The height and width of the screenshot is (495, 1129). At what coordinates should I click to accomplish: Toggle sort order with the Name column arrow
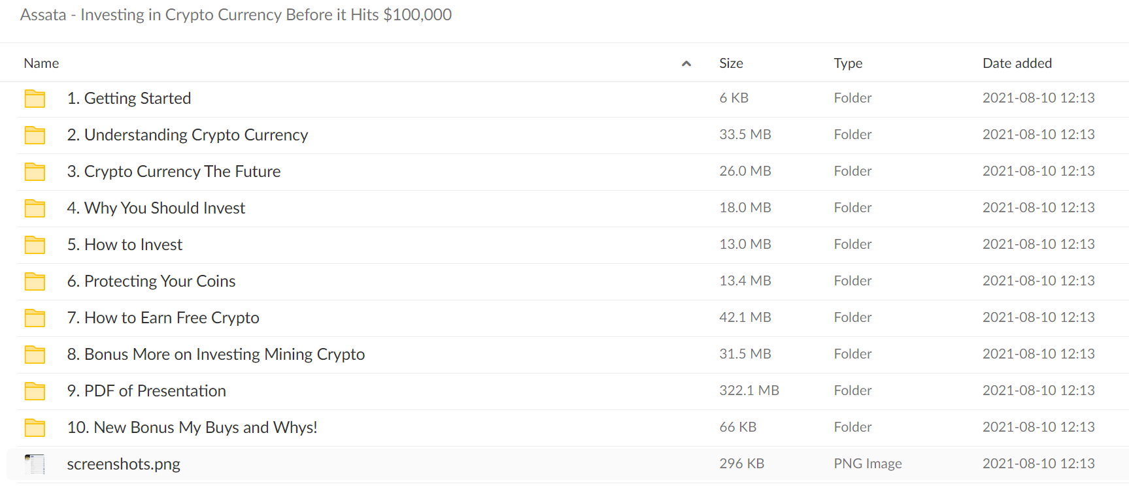pos(686,63)
